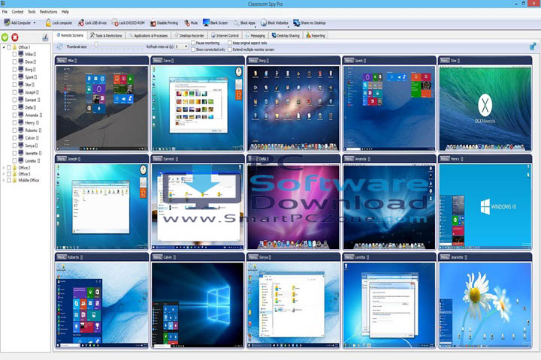Tick Show connected only
The width and height of the screenshot is (541, 360).
click(x=193, y=49)
